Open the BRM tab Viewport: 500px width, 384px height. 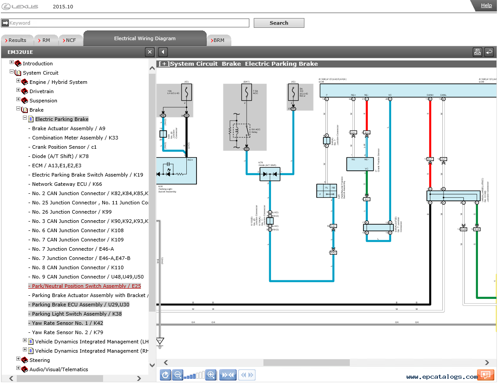pyautogui.click(x=219, y=40)
